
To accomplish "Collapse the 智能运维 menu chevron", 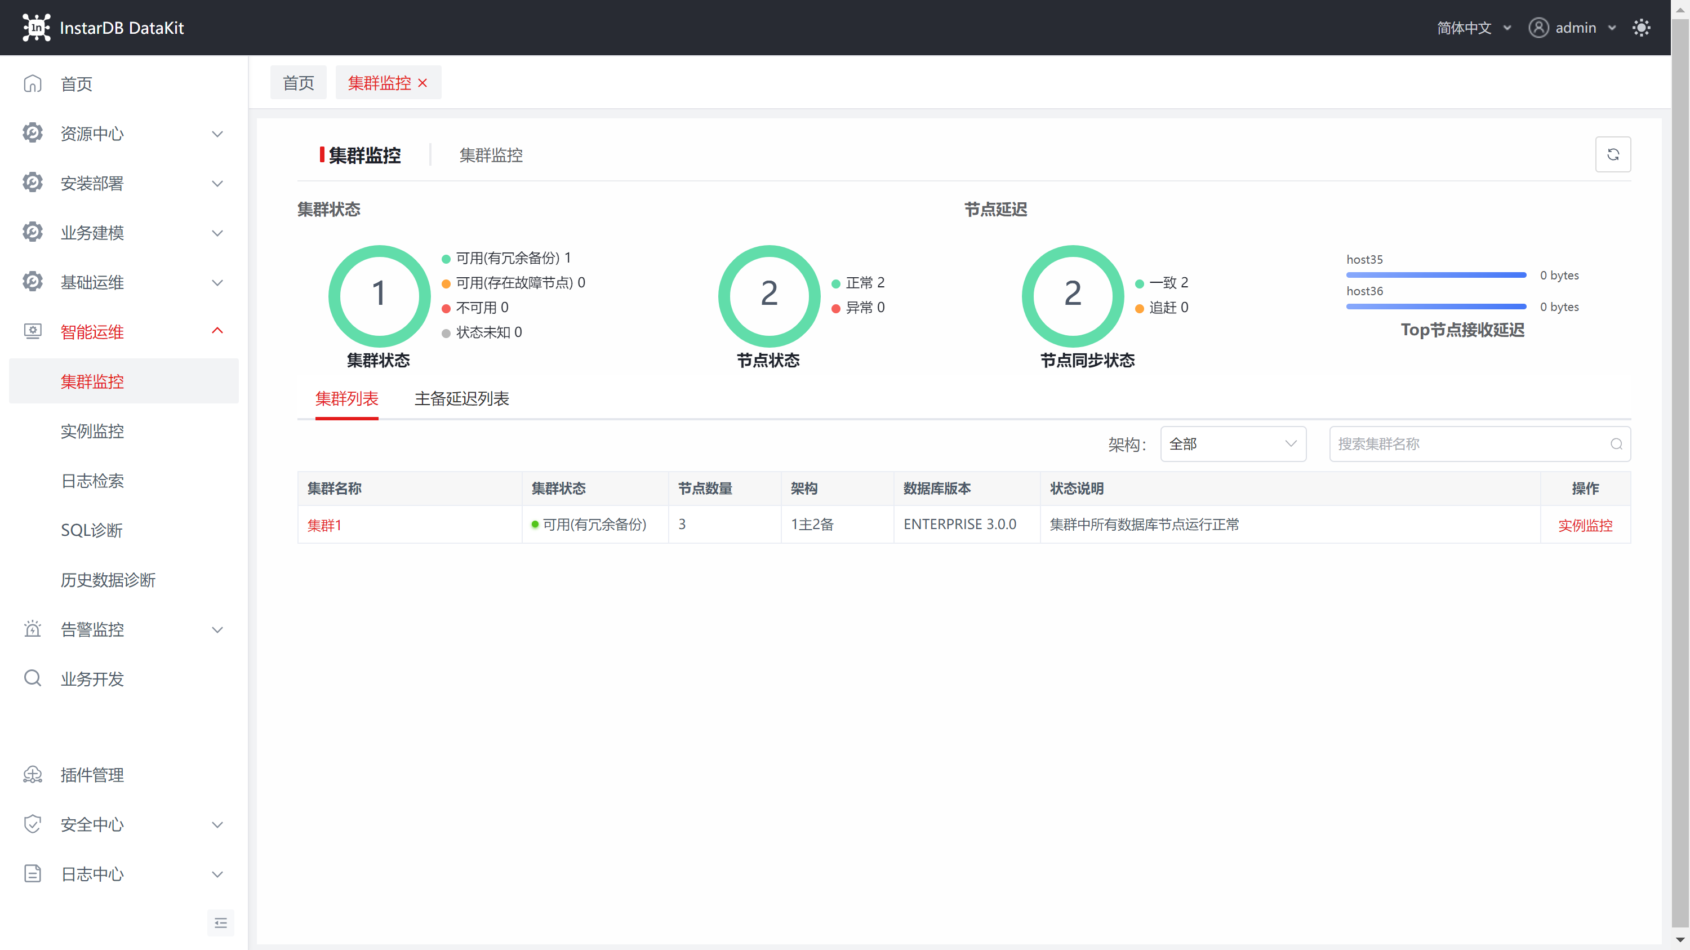I will tap(217, 331).
